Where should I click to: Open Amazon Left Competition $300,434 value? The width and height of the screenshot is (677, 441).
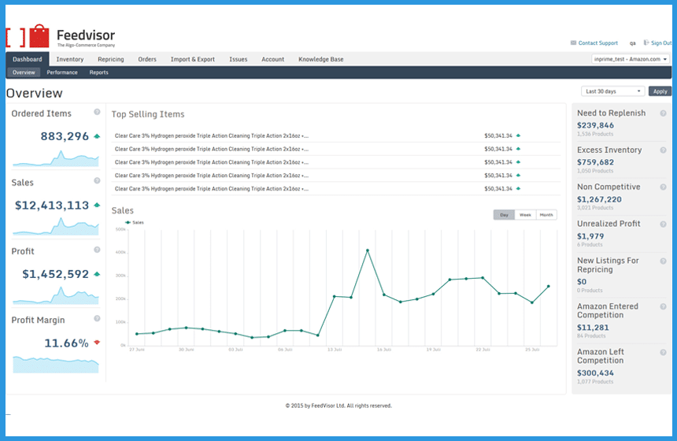[595, 373]
